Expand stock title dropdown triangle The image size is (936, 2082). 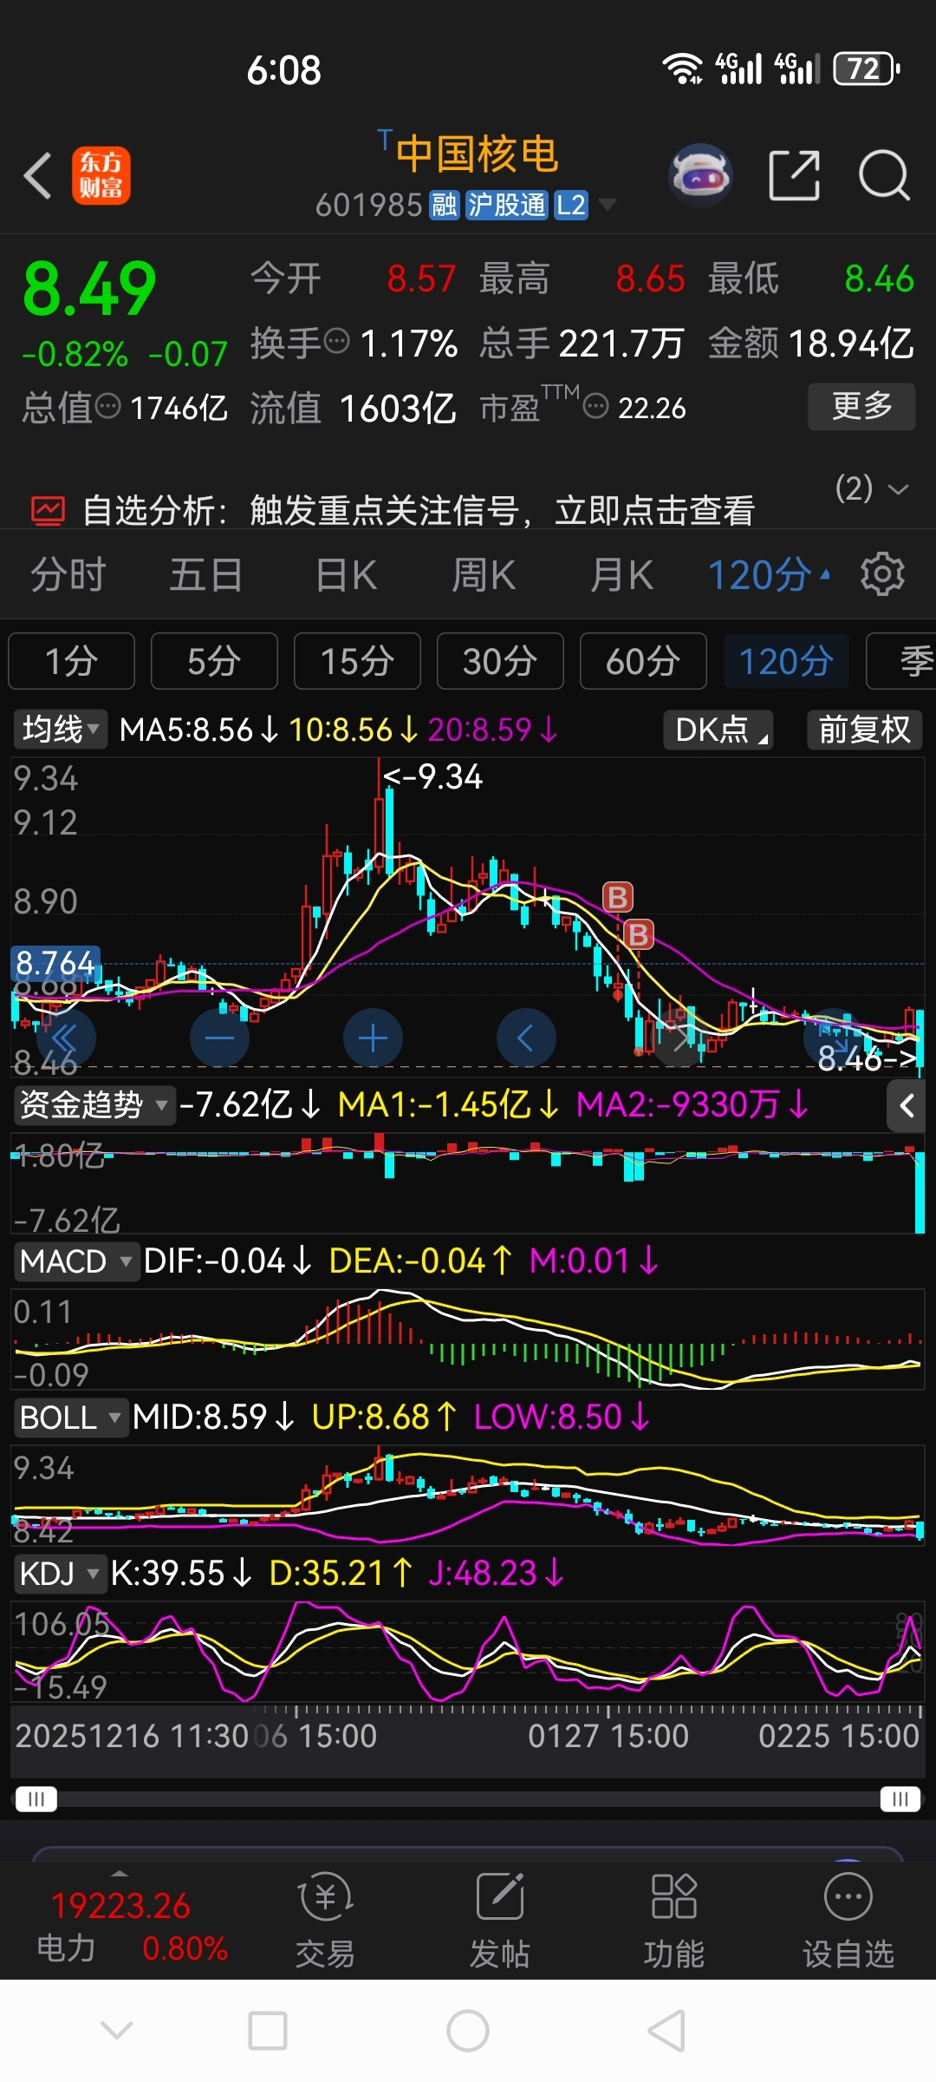click(x=608, y=205)
